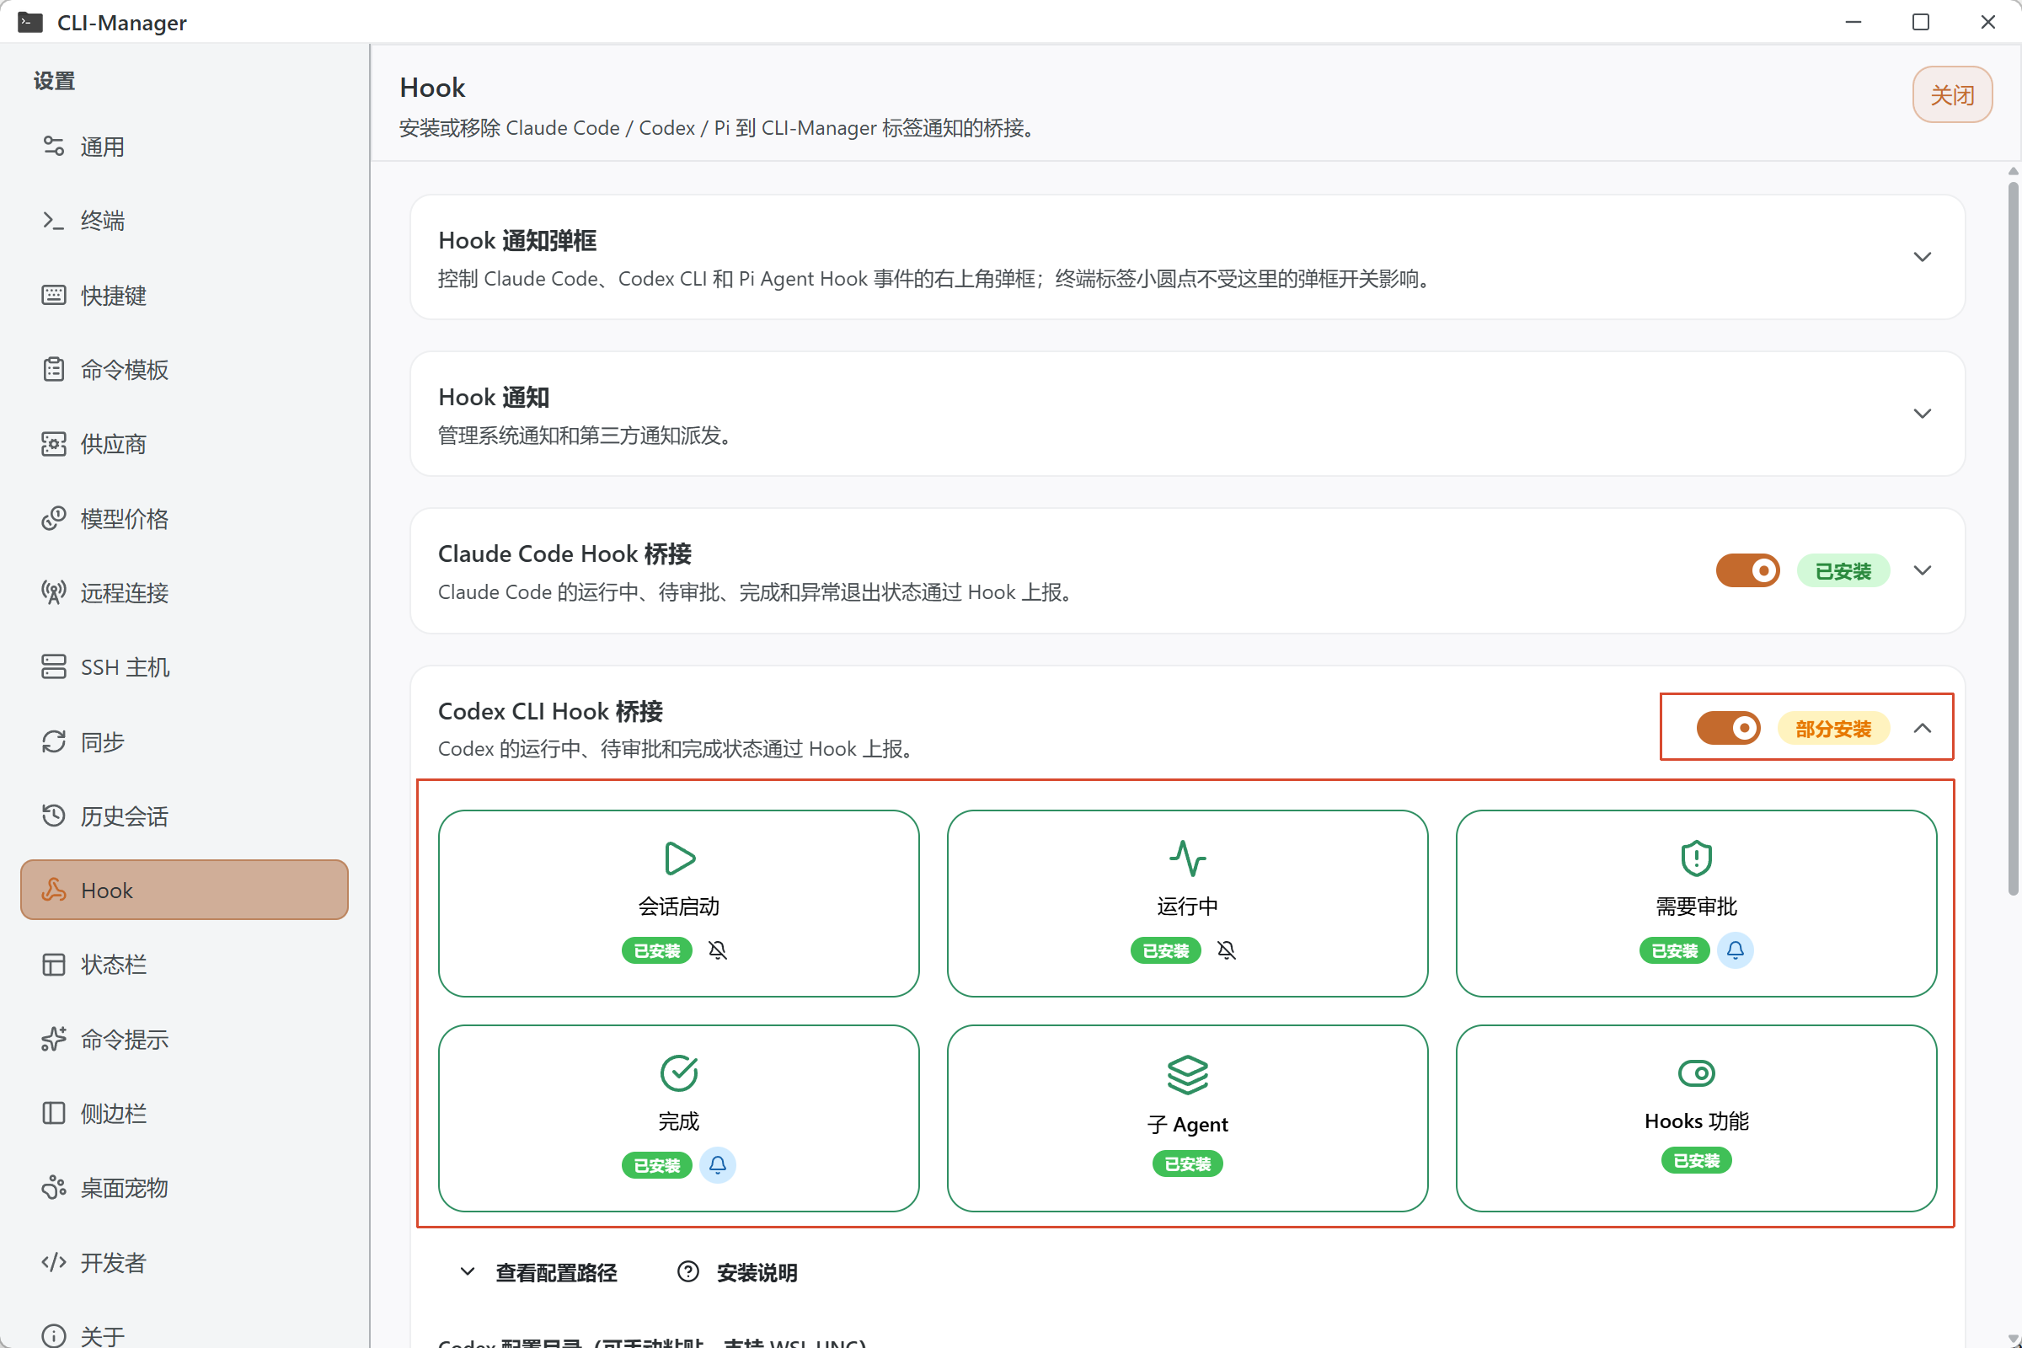Go to the 同步 settings page

[x=184, y=742]
